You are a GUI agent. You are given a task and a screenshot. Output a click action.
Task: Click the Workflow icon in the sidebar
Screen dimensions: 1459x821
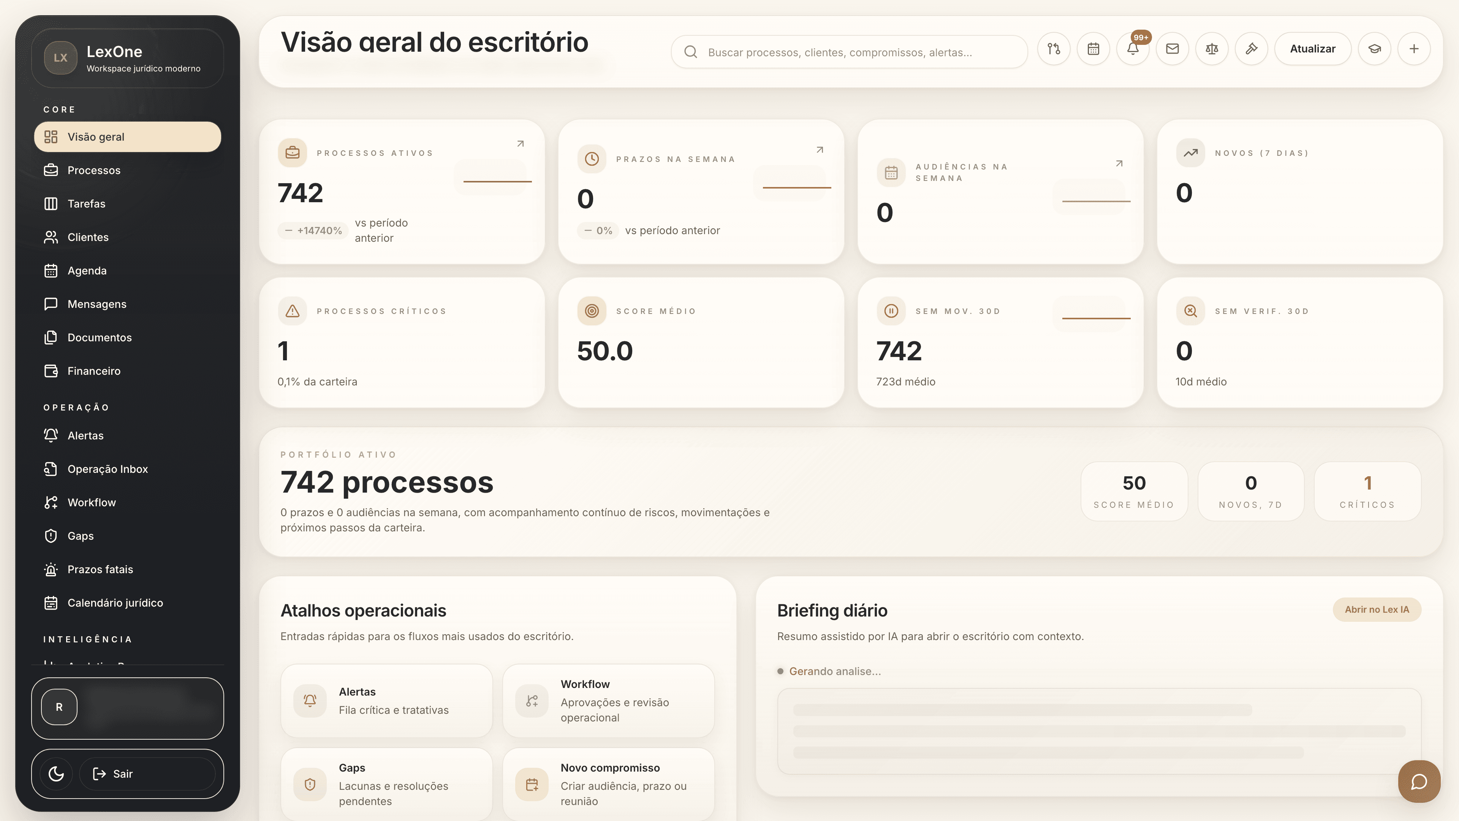[x=51, y=502]
